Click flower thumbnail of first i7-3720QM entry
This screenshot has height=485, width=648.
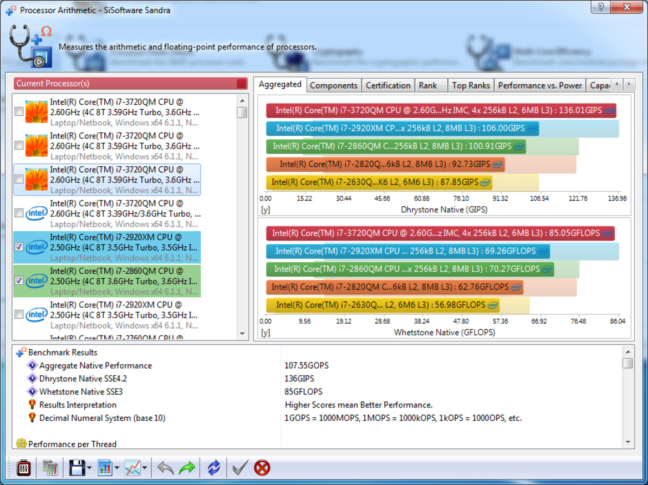pyautogui.click(x=37, y=111)
